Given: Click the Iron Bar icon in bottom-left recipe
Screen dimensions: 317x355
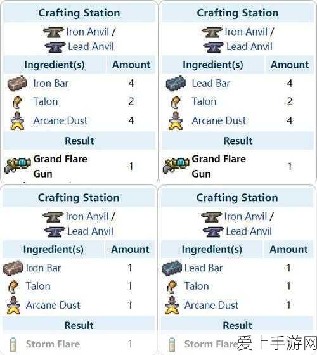Looking at the screenshot, I should (x=13, y=268).
